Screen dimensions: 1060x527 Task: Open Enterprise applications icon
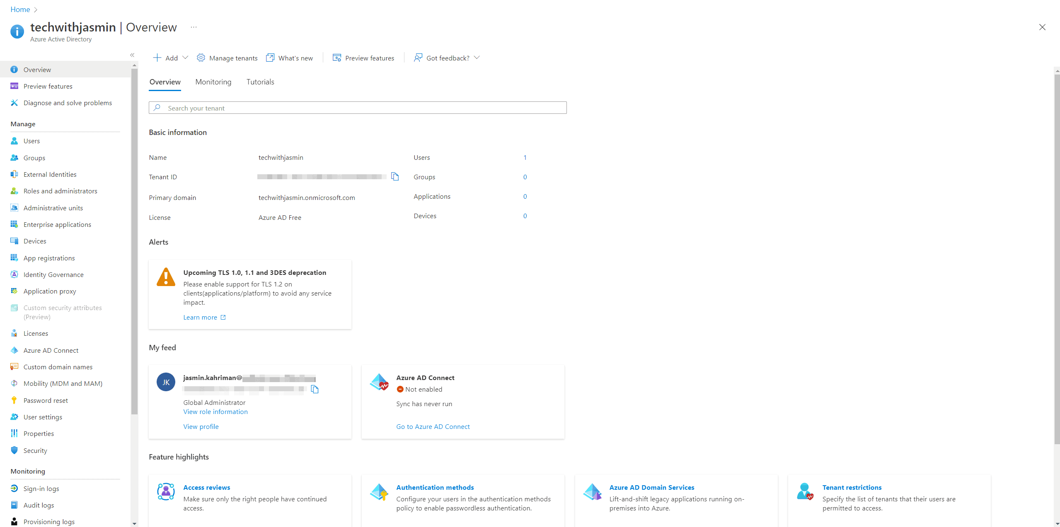(x=14, y=224)
